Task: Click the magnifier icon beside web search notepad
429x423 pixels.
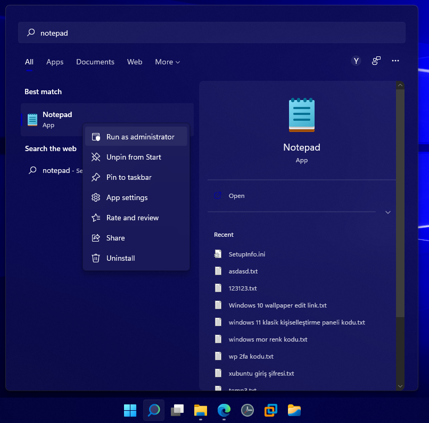Action: tap(32, 170)
